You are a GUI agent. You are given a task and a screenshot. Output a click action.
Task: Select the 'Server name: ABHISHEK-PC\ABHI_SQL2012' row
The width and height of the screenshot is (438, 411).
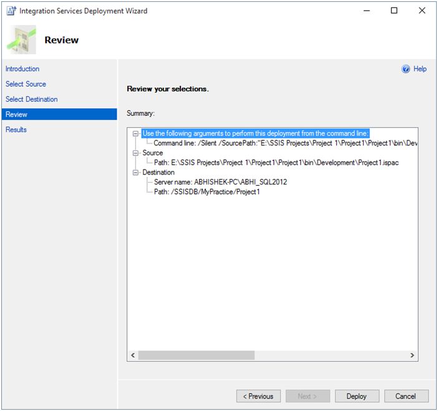[x=220, y=182]
